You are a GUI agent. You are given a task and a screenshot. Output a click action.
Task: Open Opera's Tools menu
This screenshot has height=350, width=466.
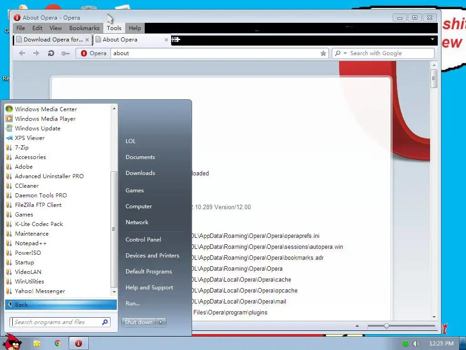coord(114,28)
